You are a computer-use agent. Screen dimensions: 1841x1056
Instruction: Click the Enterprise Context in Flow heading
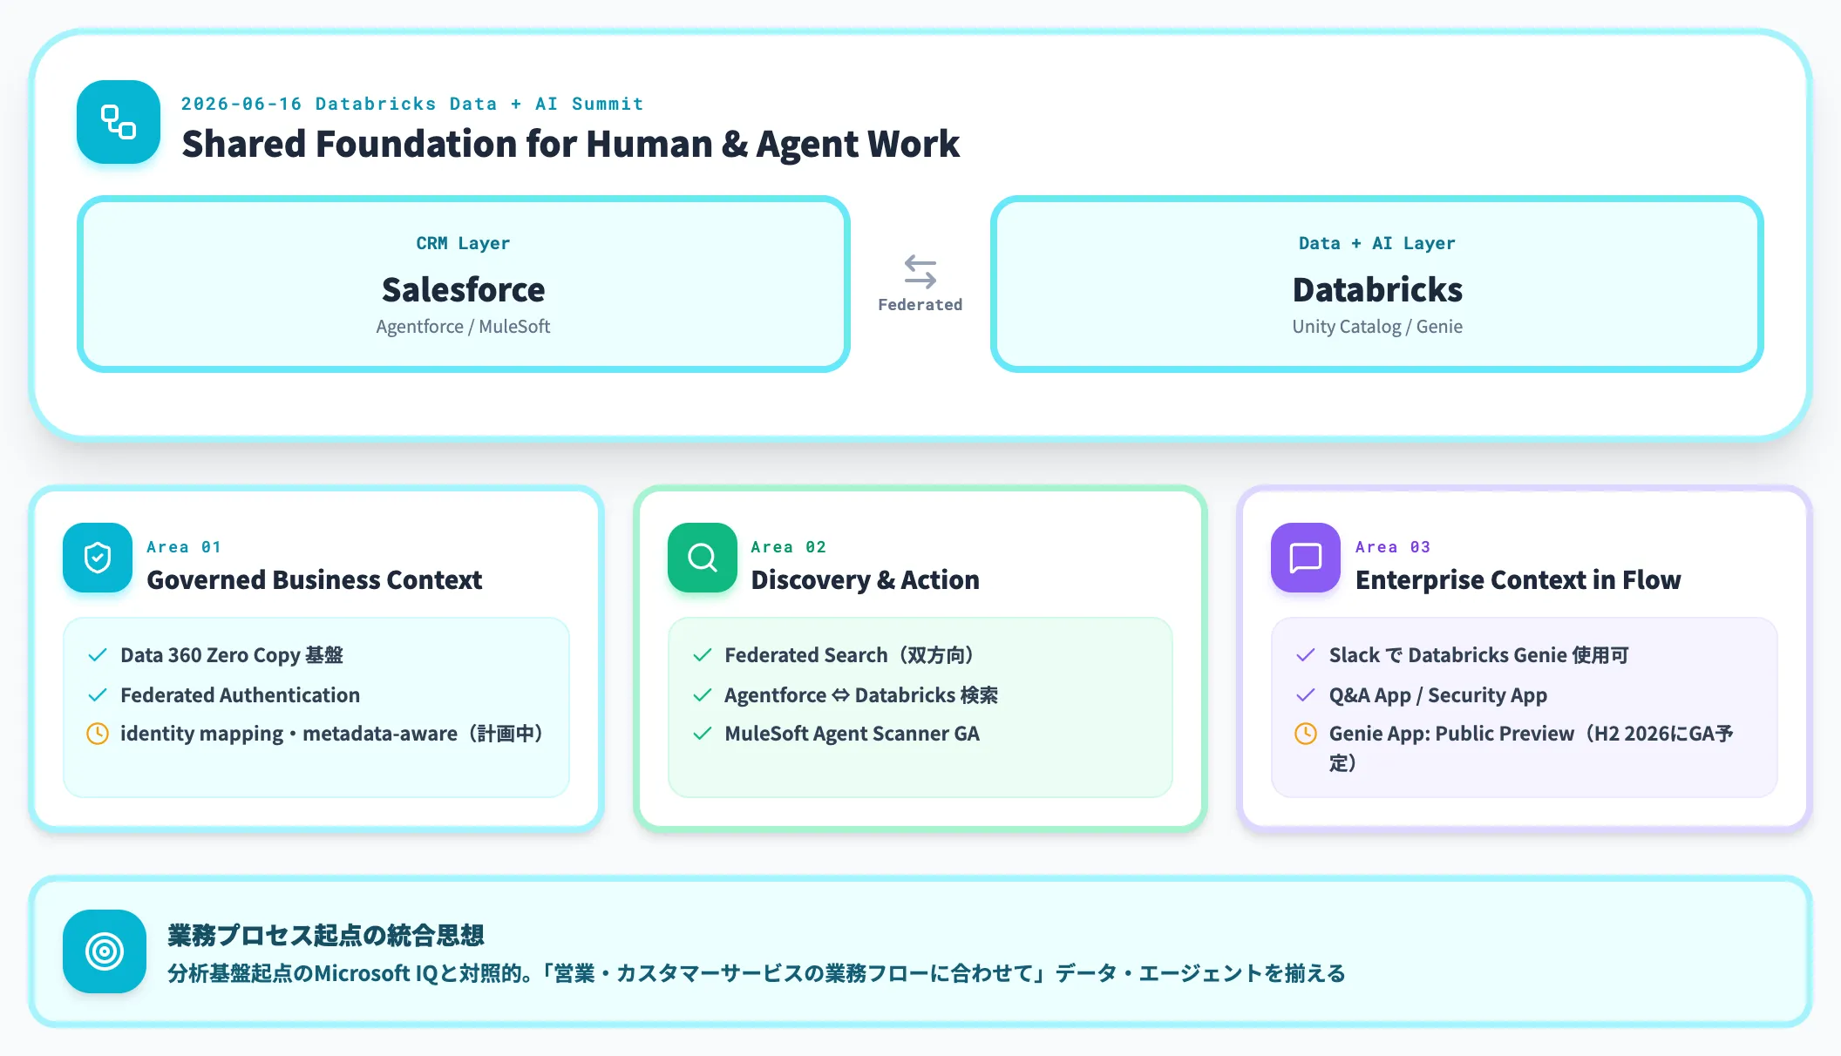[1518, 580]
